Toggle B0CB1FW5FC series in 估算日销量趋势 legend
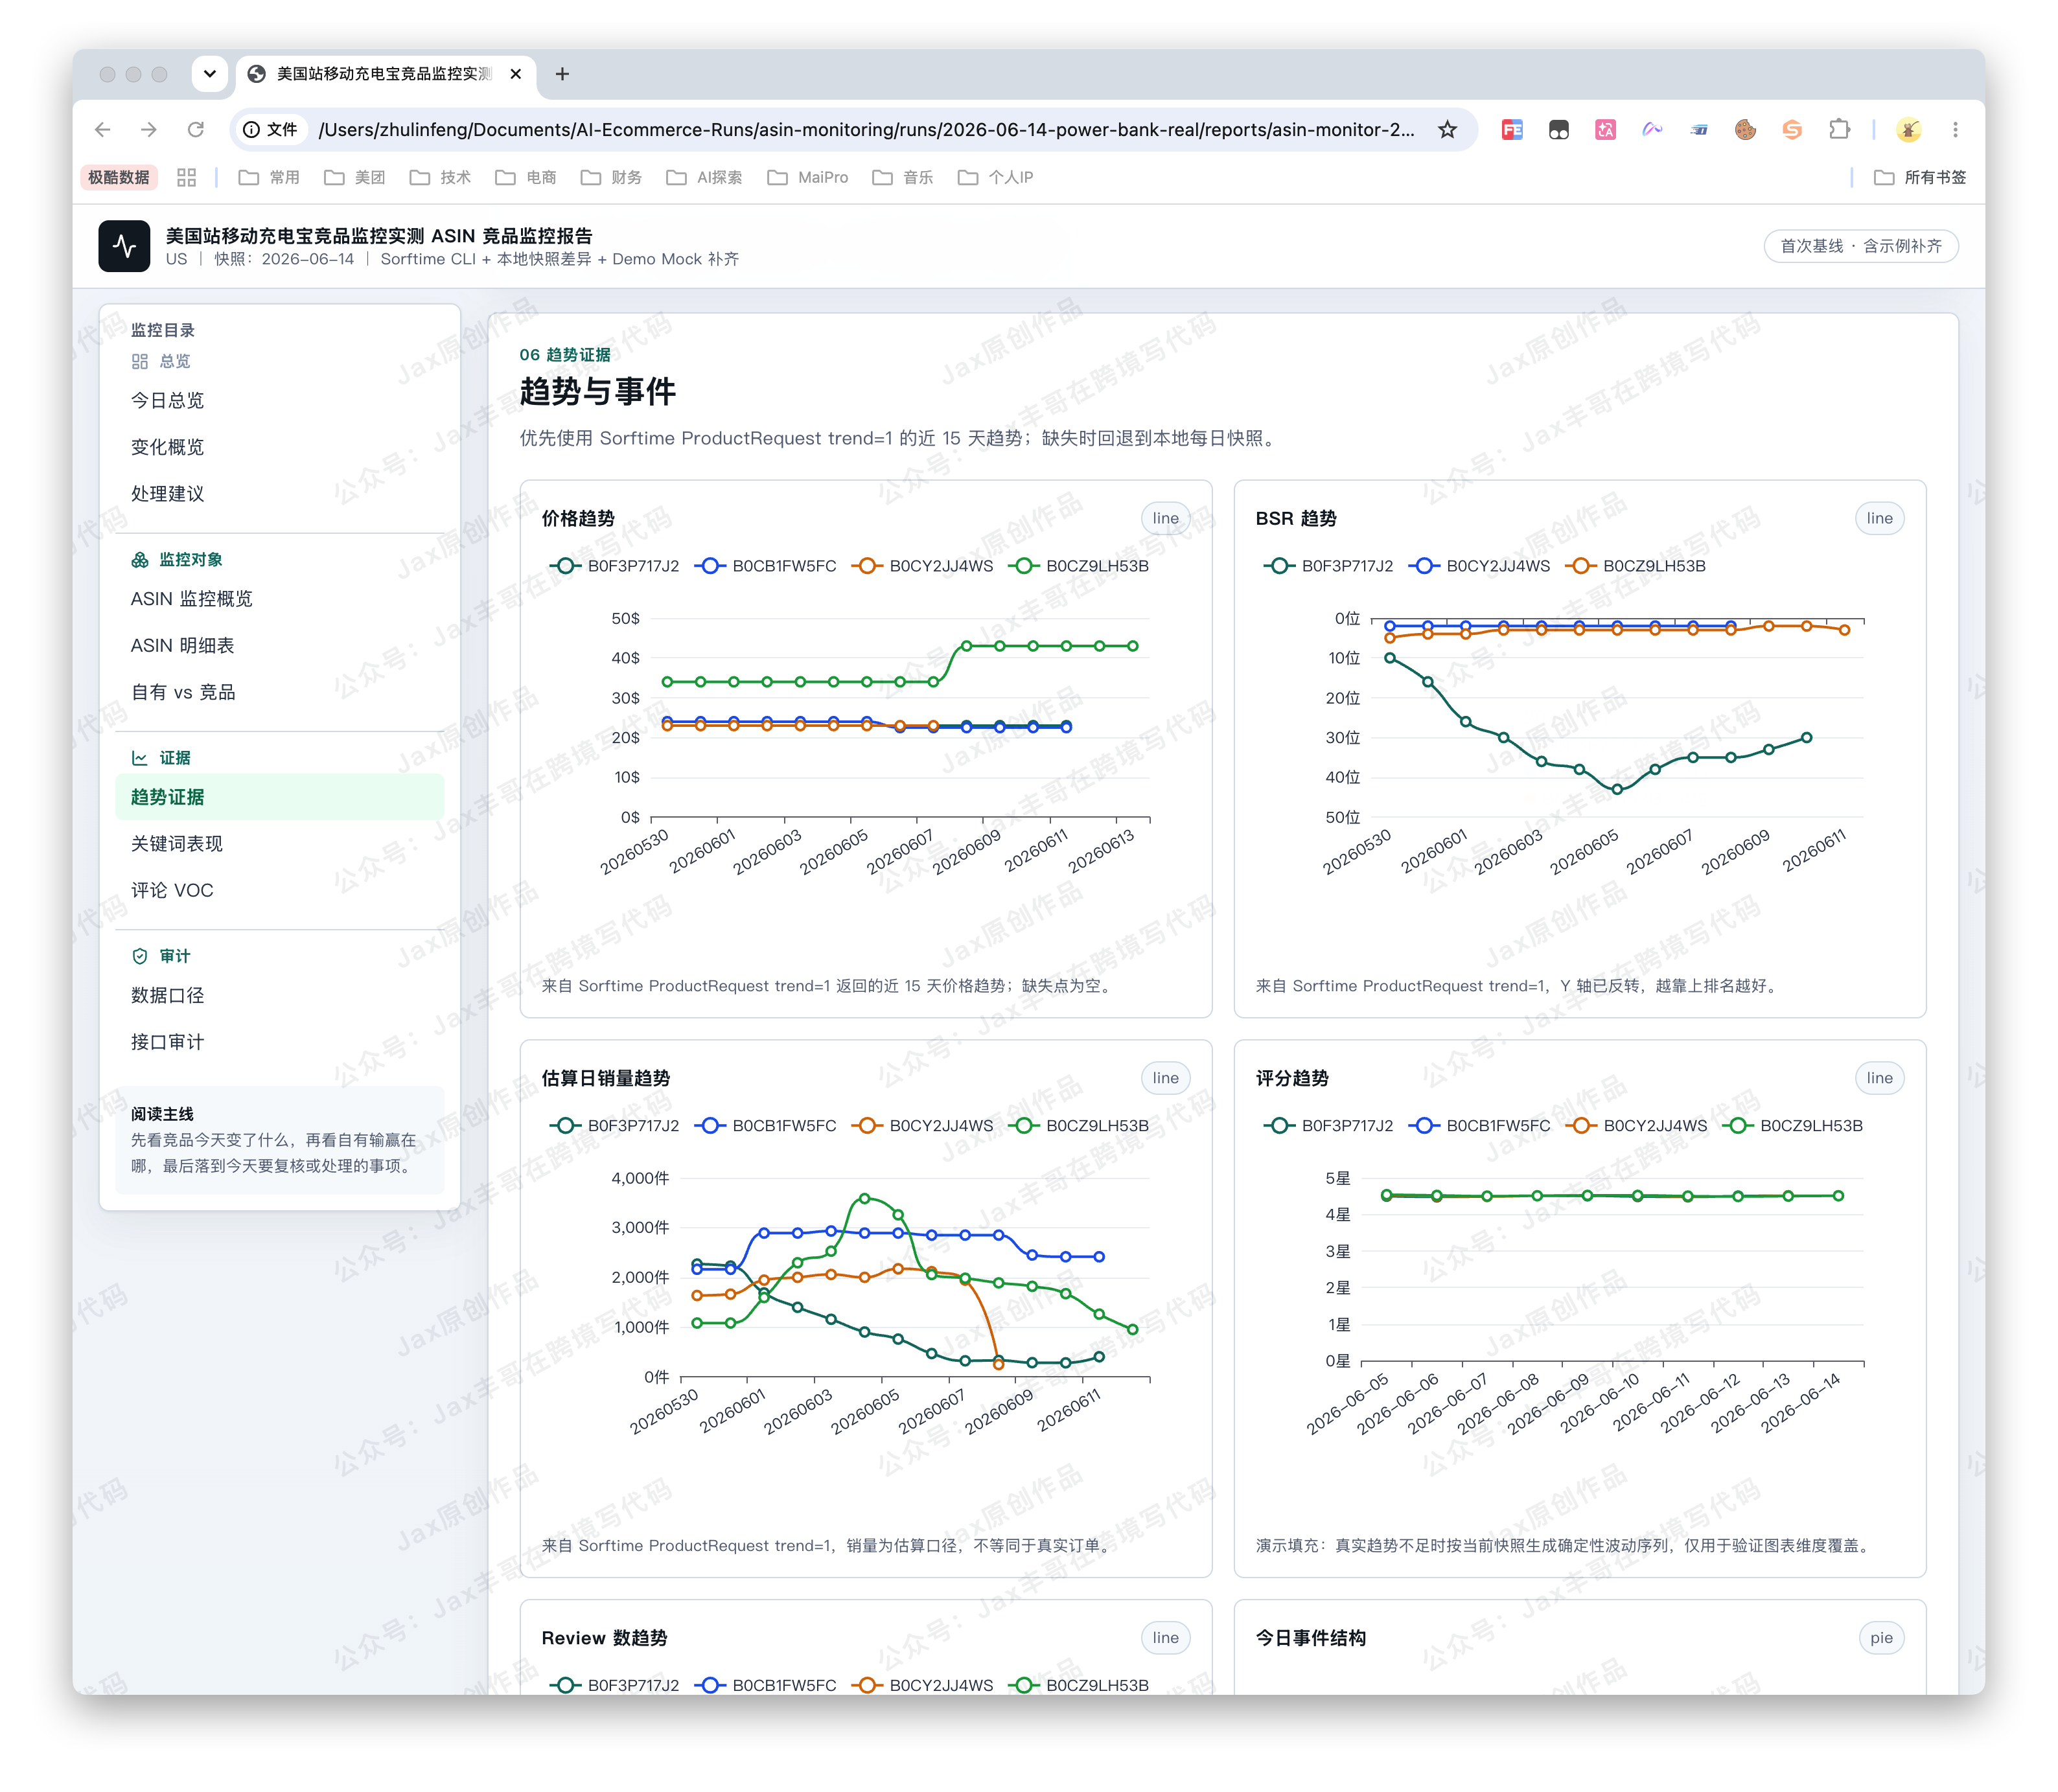2058x1792 pixels. pyautogui.click(x=765, y=1126)
